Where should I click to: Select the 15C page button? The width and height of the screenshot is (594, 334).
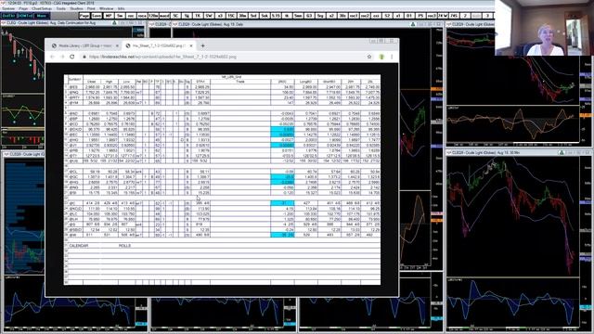point(231,16)
